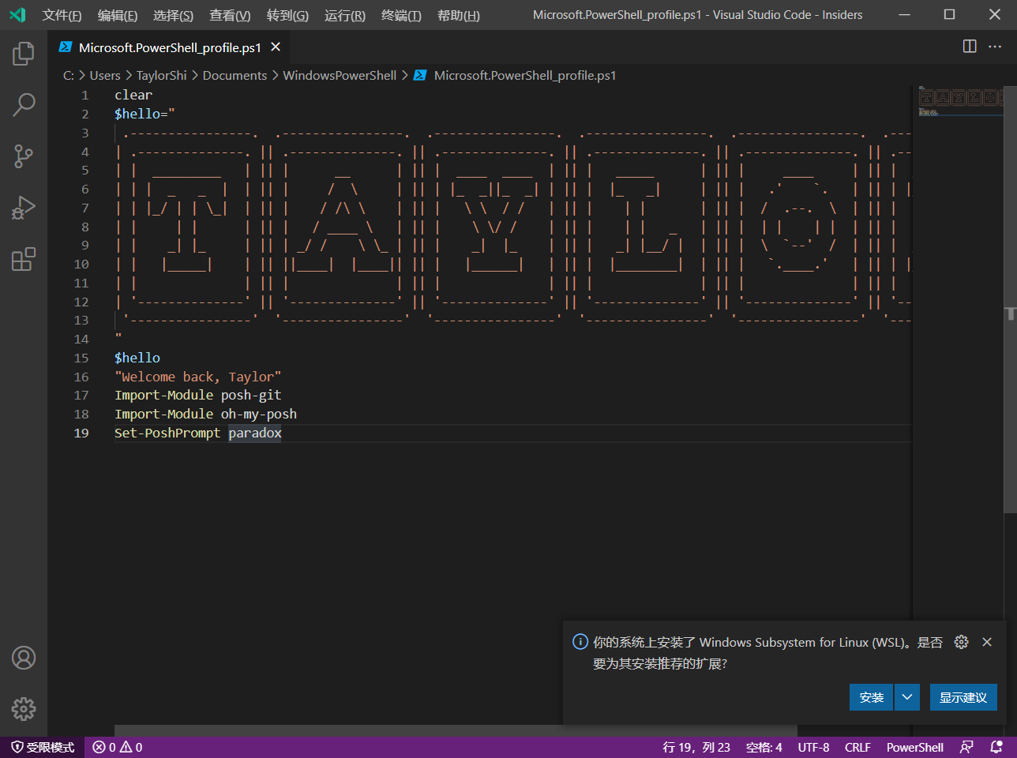Click the PowerShell file icon in breadcrumbs
Screen dimensions: 1017x758
click(x=420, y=75)
